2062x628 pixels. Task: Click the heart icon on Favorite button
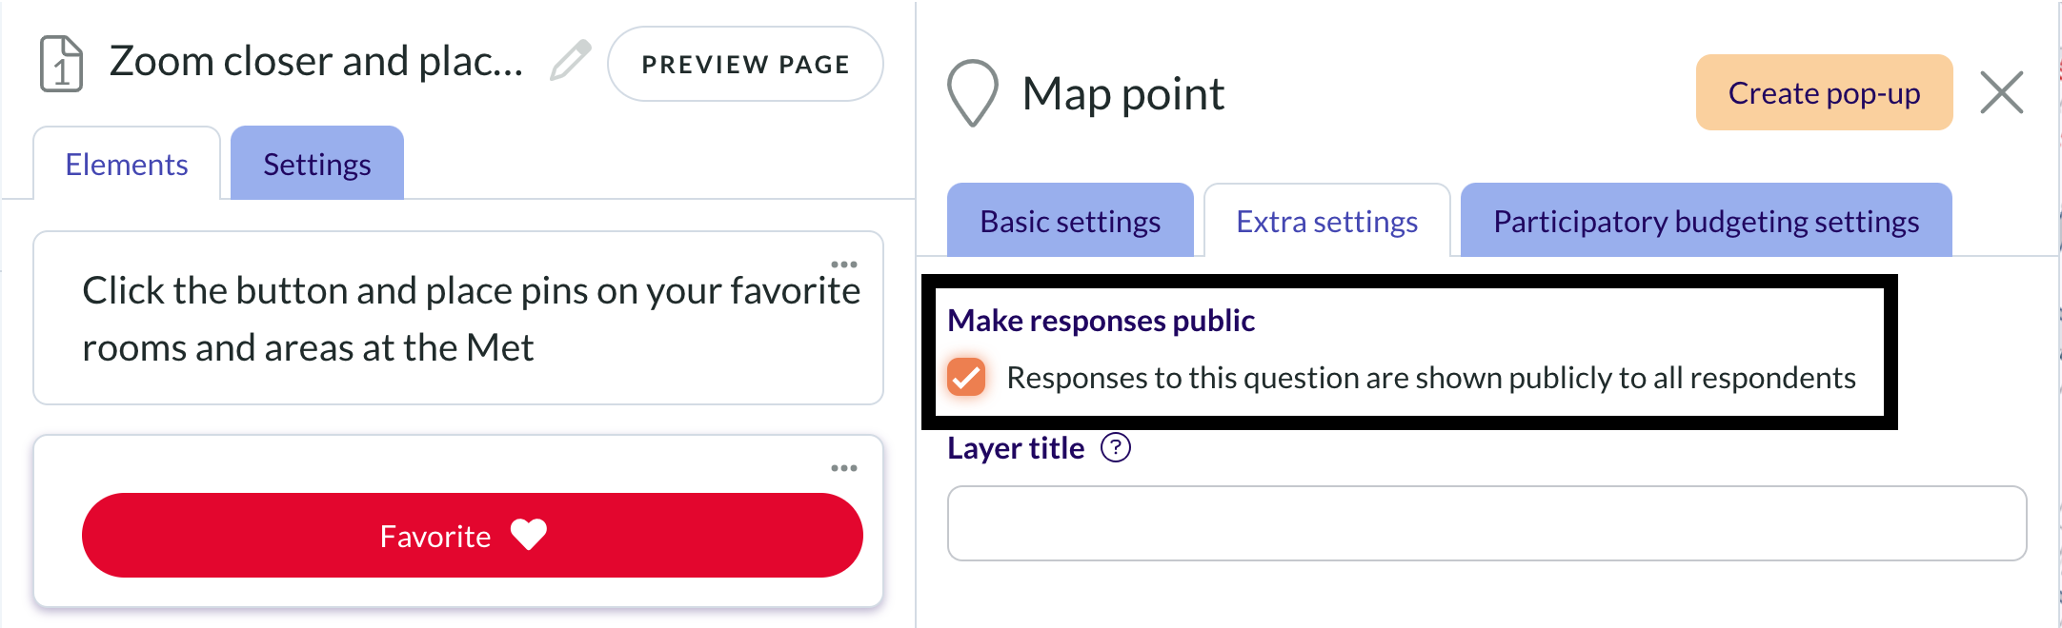click(529, 535)
